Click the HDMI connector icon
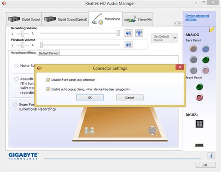Viewport: 221px width, 172px height. coord(200,145)
